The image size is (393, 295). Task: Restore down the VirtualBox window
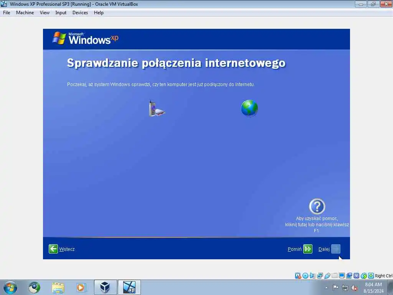[373, 4]
